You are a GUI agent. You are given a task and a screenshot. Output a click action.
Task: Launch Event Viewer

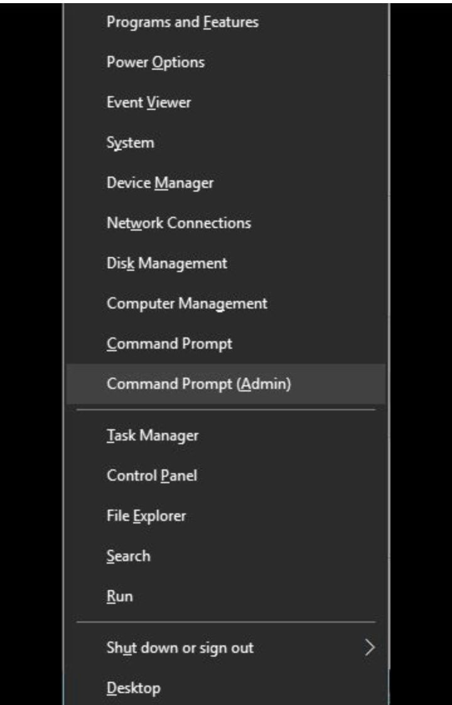click(149, 102)
